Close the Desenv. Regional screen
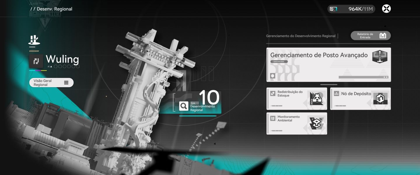This screenshot has height=175, width=420. [386, 9]
